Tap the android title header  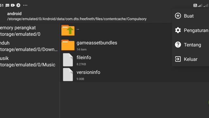point(14,13)
